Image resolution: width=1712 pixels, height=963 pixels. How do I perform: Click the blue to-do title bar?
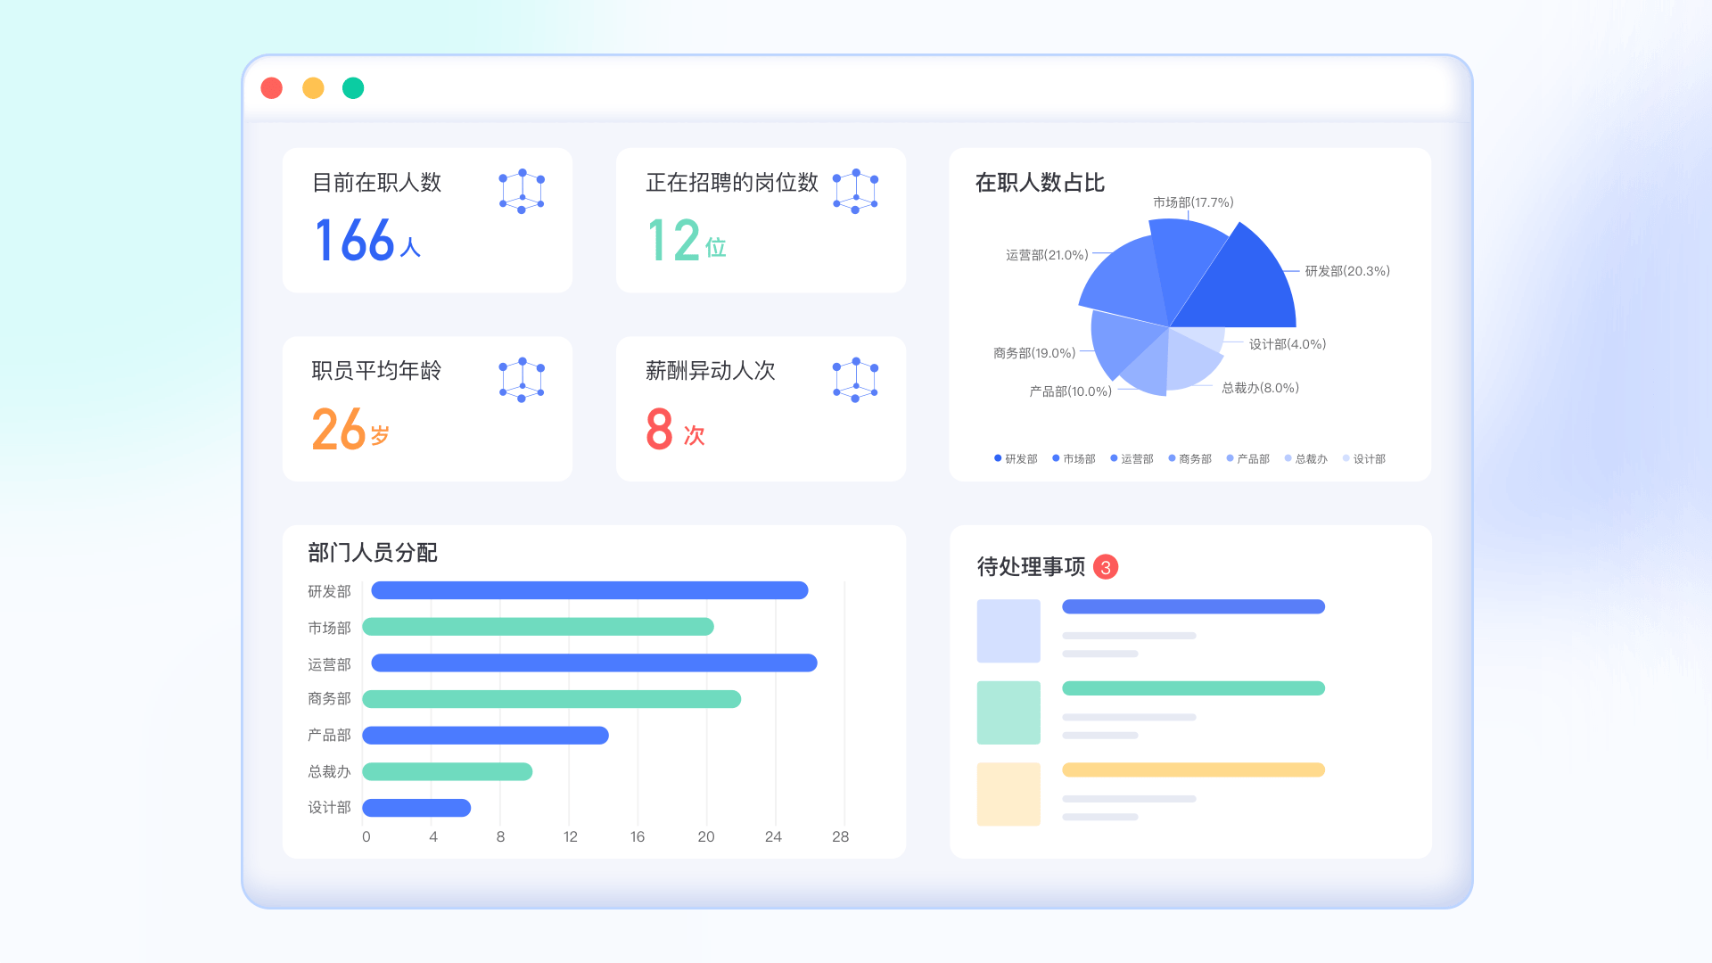click(1193, 606)
